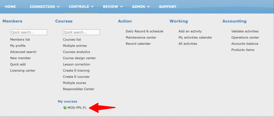The width and height of the screenshot is (274, 117).
Task: Open the Review dropdown menu
Action: pos(113,7)
